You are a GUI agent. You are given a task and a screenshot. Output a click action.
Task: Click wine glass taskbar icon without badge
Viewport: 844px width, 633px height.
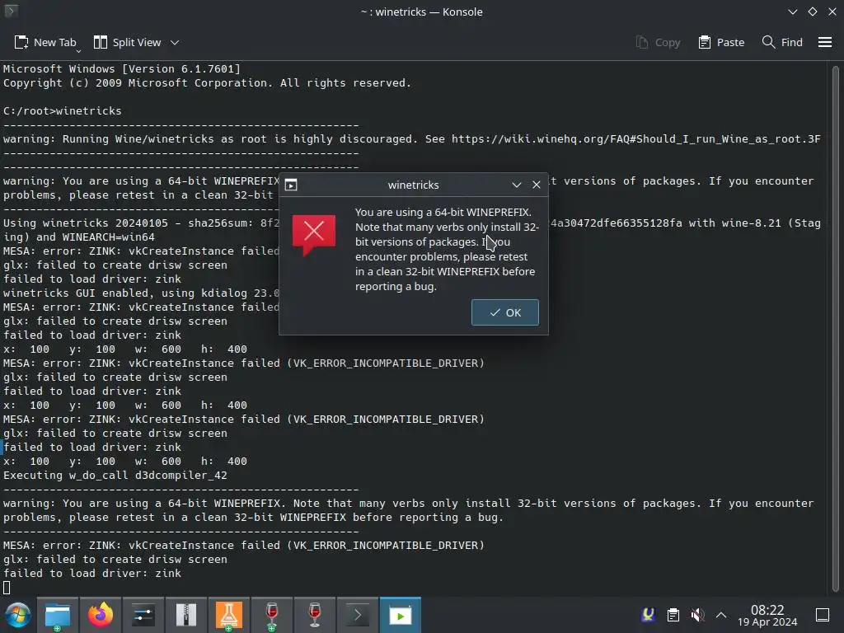[314, 615]
